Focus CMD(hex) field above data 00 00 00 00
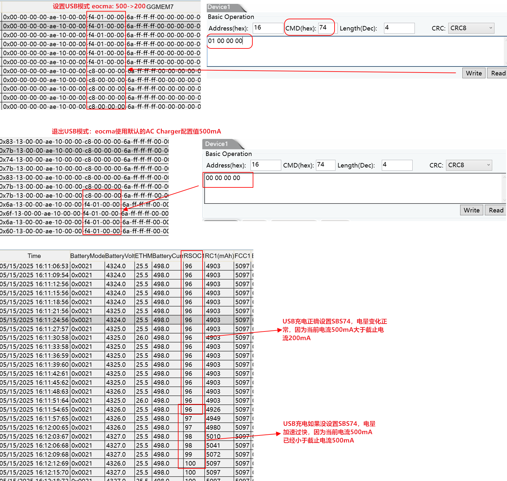Image resolution: width=507 pixels, height=481 pixels. click(x=326, y=165)
